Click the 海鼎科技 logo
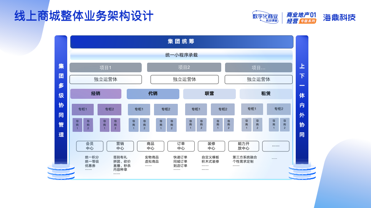 pyautogui.click(x=339, y=17)
